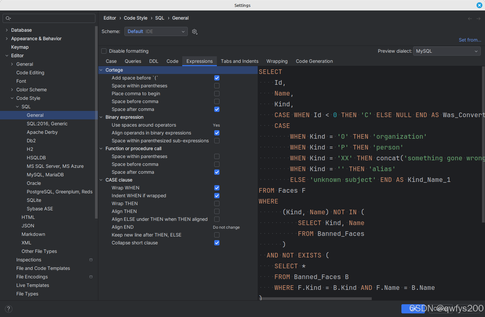Open the Code Generation tab
Viewport: 485px width, 317px height.
314,61
